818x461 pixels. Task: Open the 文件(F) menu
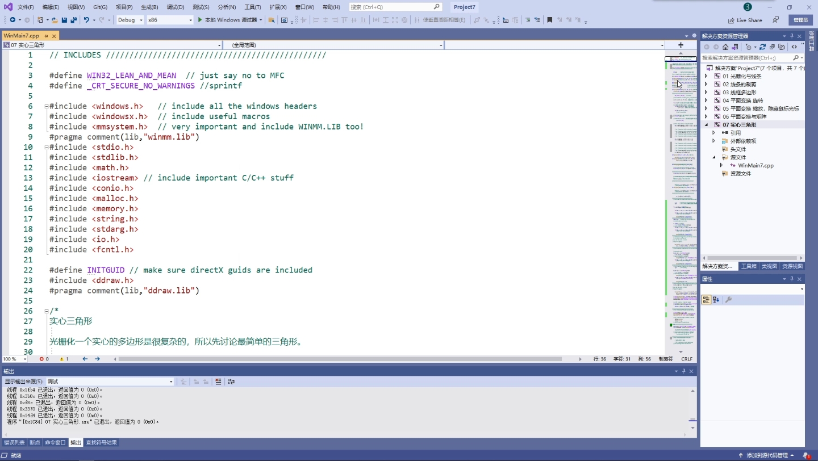pos(26,7)
